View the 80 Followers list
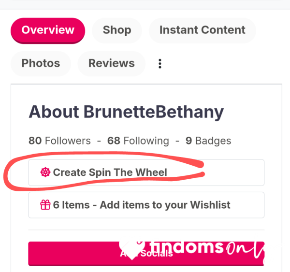 click(x=59, y=141)
